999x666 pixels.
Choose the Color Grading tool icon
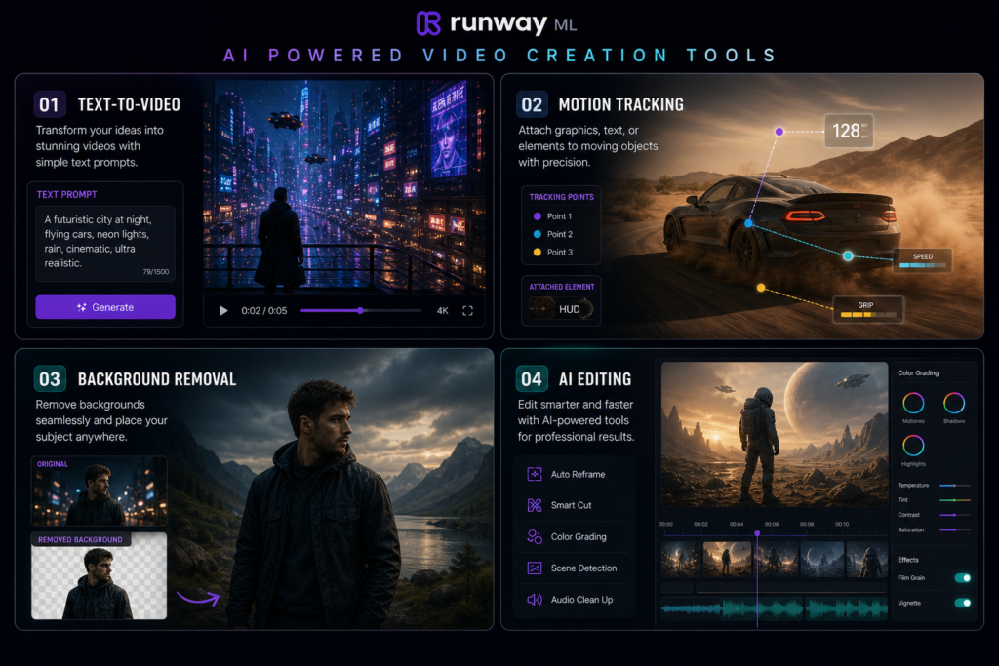(x=535, y=536)
